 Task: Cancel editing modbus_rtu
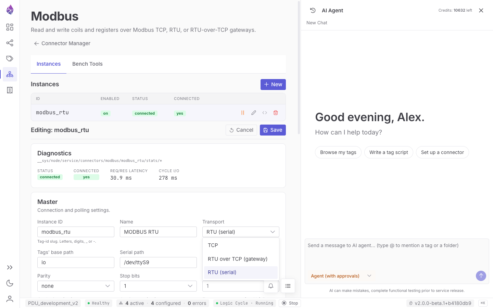[241, 130]
